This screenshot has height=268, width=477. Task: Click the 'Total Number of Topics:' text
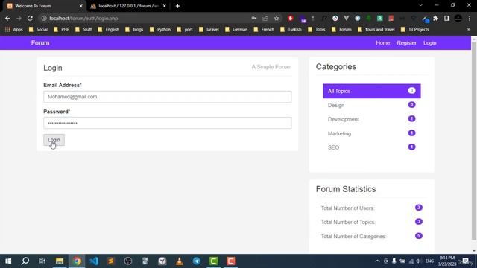(348, 222)
